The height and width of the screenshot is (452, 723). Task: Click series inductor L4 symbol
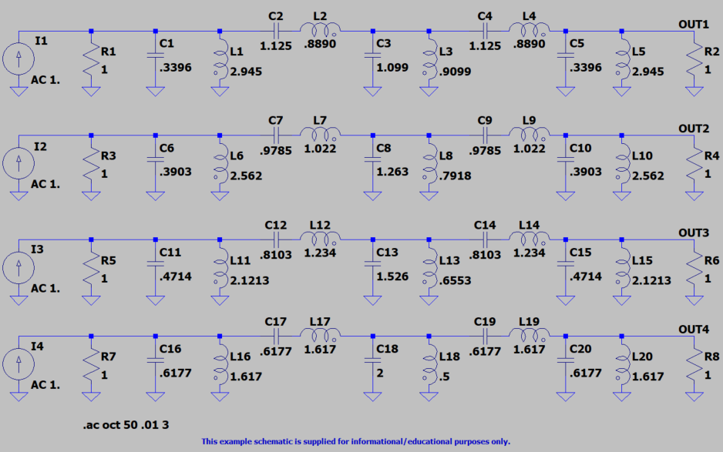(530, 30)
